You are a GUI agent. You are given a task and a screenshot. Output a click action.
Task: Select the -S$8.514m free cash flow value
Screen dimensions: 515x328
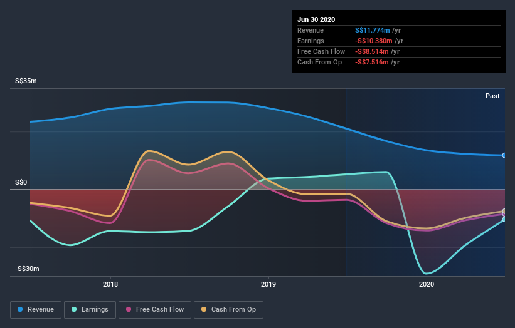pos(372,51)
